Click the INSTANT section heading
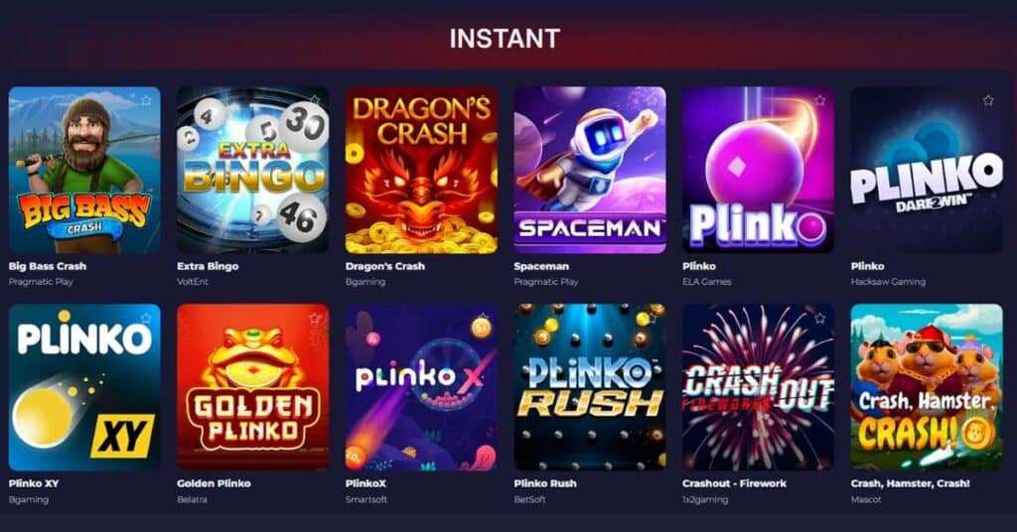This screenshot has width=1017, height=532. click(x=505, y=39)
